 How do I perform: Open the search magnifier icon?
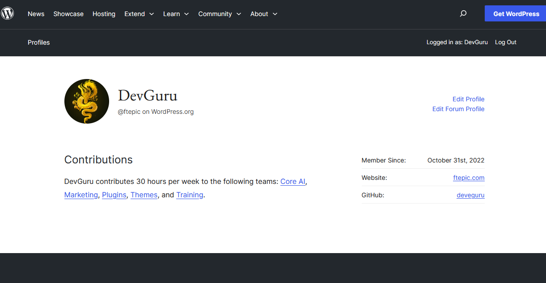click(x=463, y=14)
